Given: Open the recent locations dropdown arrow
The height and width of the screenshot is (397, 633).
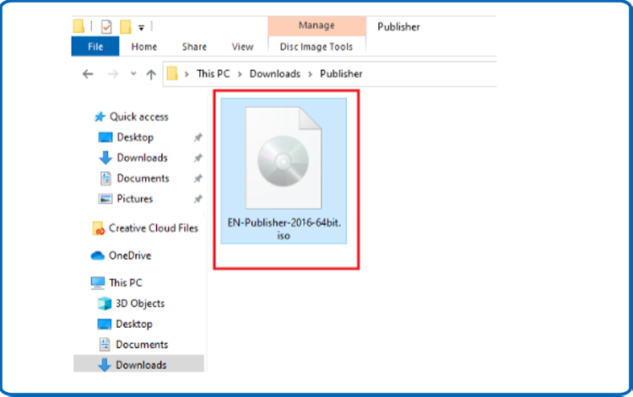Looking at the screenshot, I should coord(133,74).
